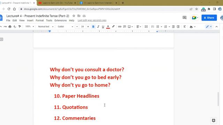Open a new browser tab
This screenshot has width=223, height=125.
point(123,3)
